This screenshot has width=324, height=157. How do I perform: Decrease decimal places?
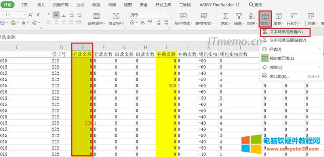point(166,23)
